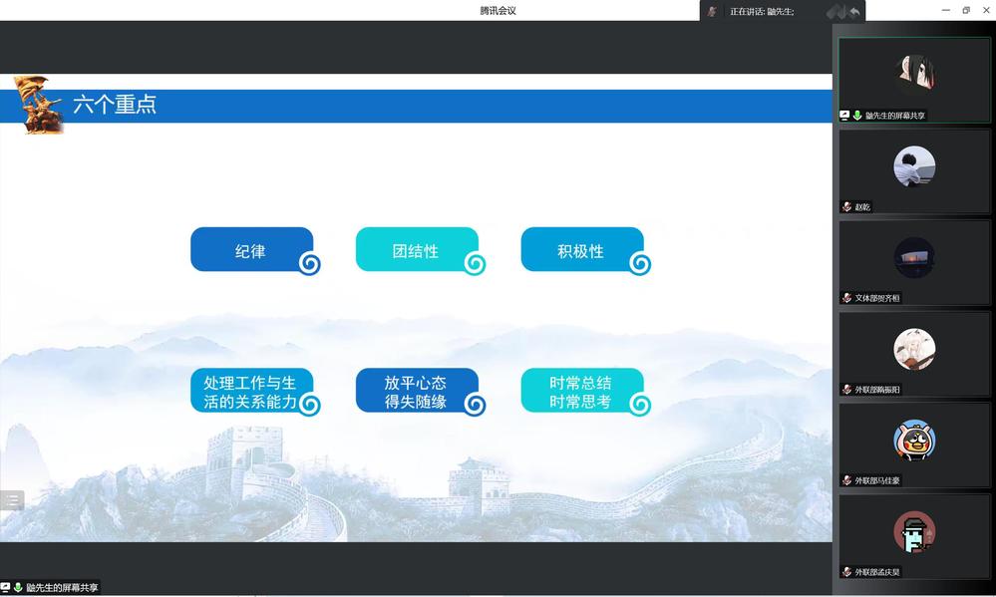Viewport: 996px width, 597px height.
Task: Click the layout switch icon in speaking bar
Action: pos(836,11)
